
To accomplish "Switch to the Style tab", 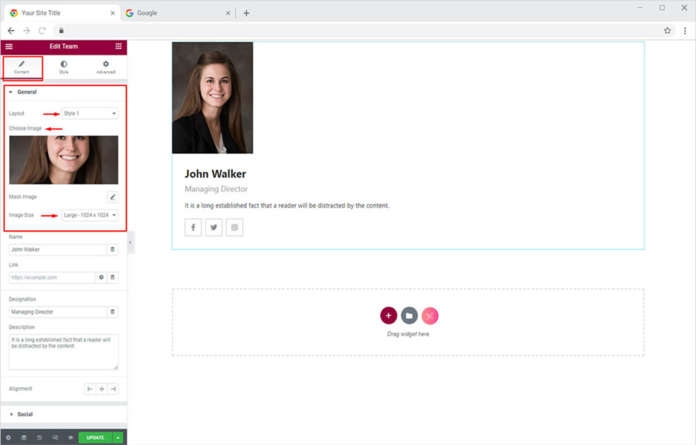I will tap(63, 67).
